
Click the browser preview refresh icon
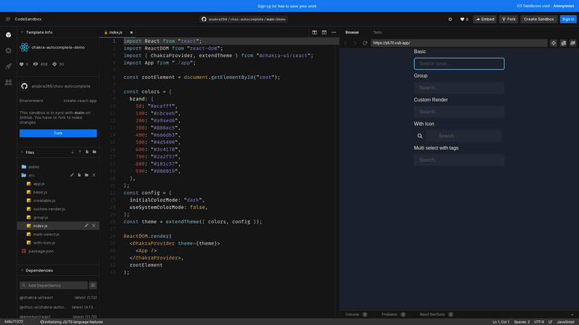pyautogui.click(x=365, y=43)
